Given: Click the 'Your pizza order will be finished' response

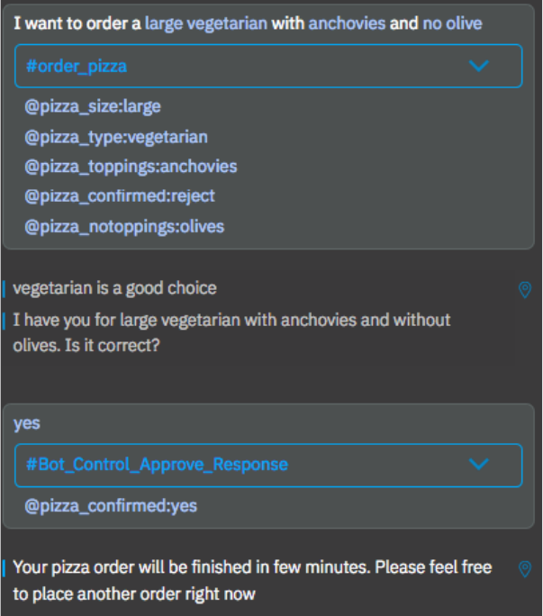Looking at the screenshot, I should pyautogui.click(x=252, y=580).
